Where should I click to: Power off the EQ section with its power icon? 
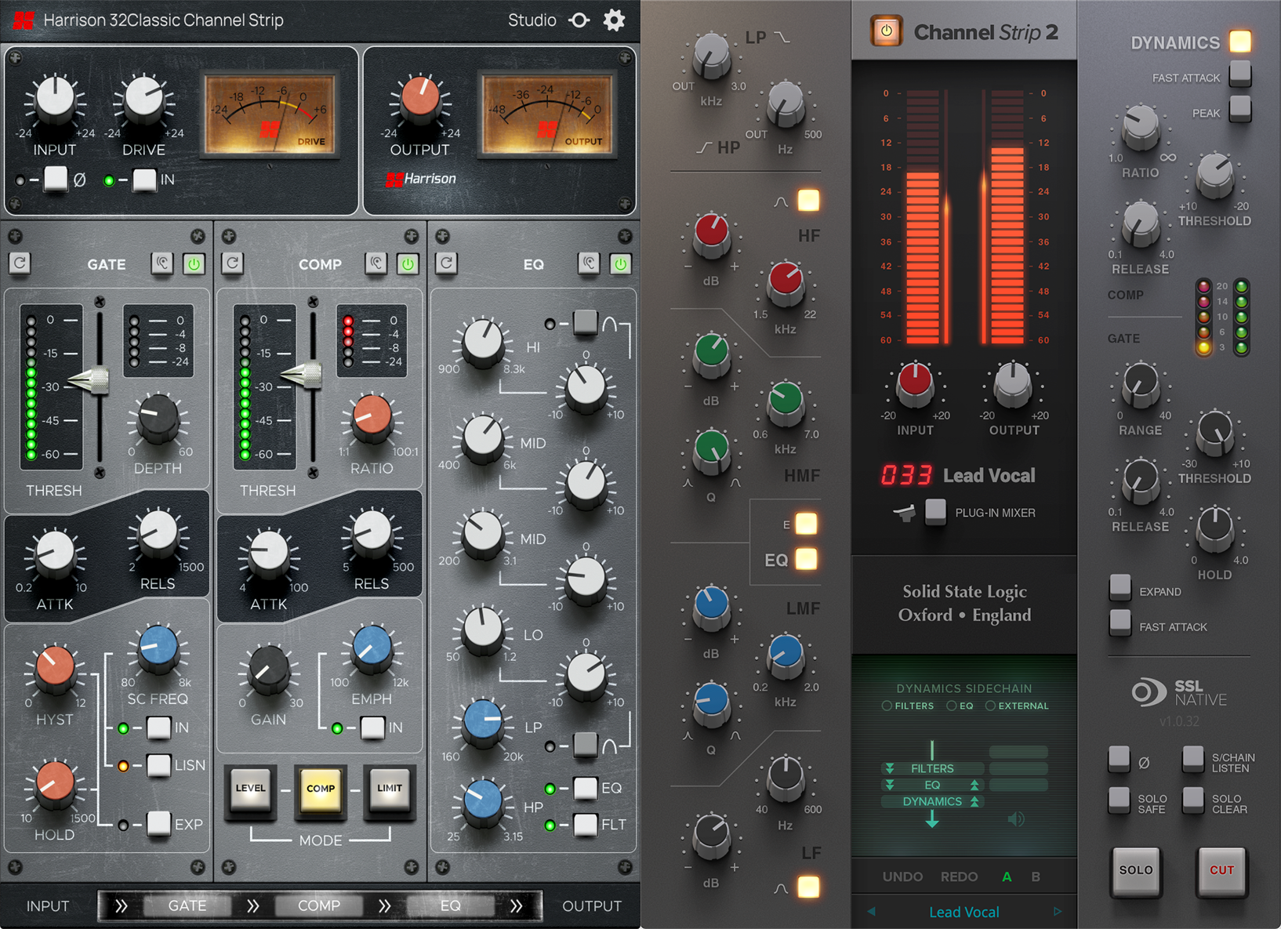click(x=622, y=263)
